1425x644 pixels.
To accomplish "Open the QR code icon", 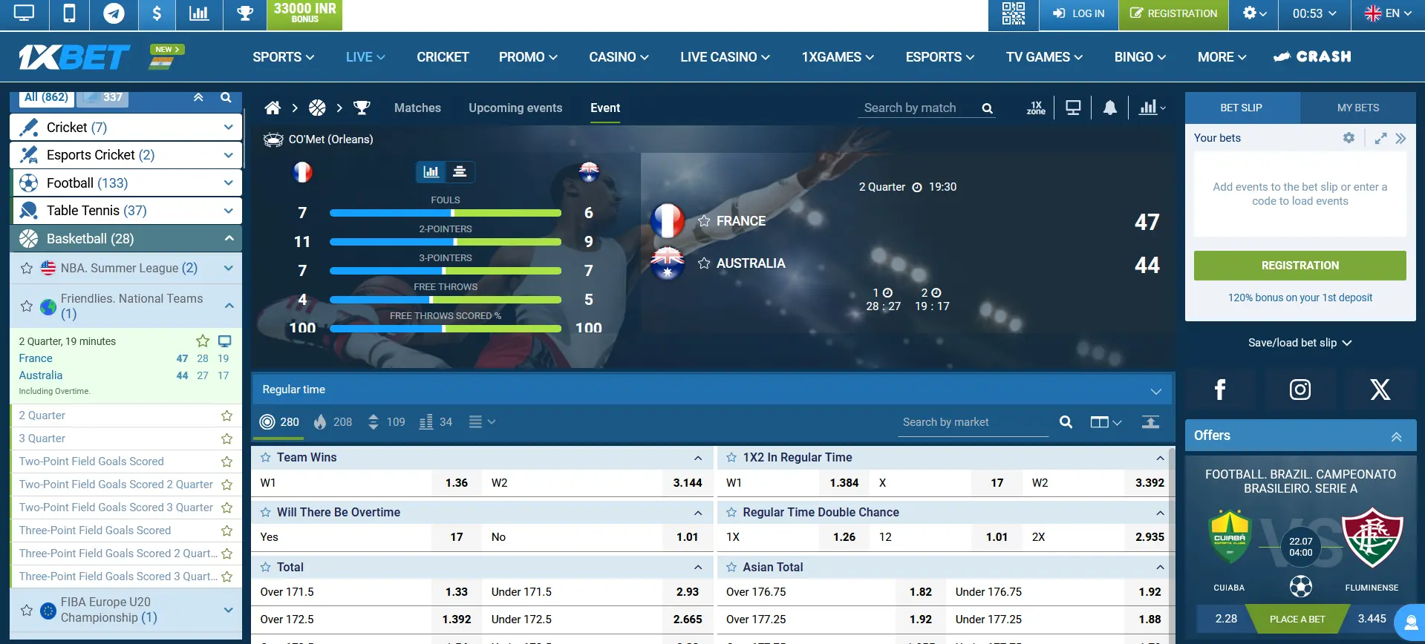I will [x=1013, y=13].
